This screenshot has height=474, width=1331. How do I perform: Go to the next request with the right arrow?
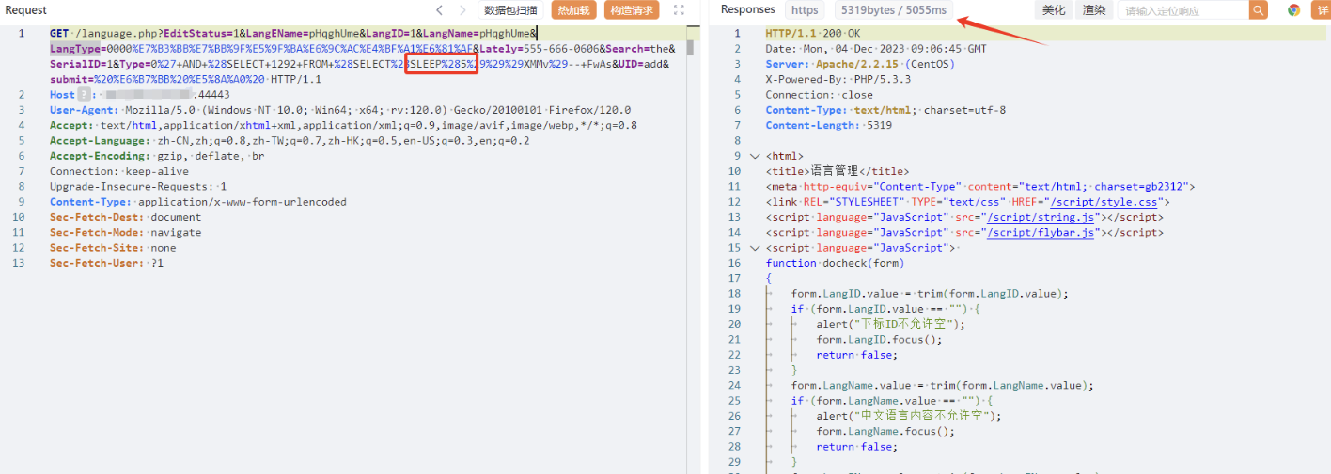pos(462,10)
